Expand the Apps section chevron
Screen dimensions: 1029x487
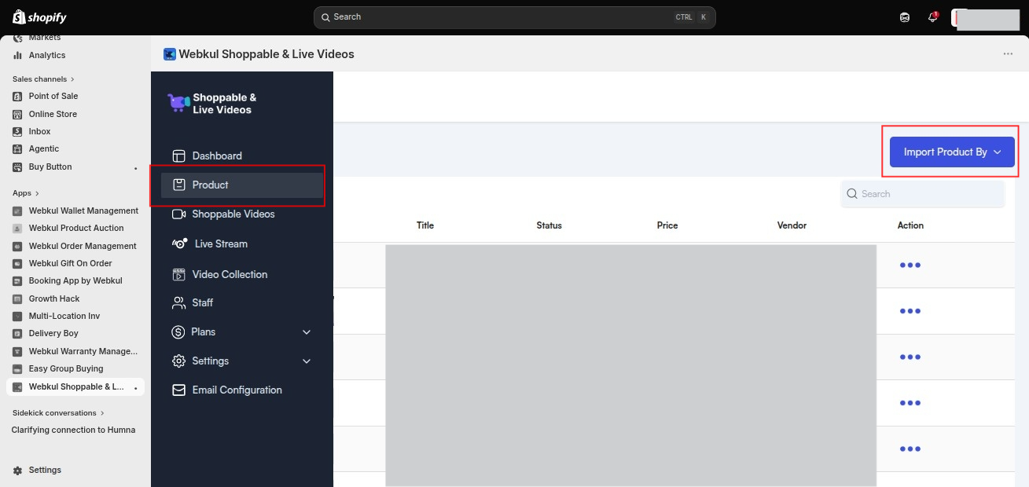[37, 193]
